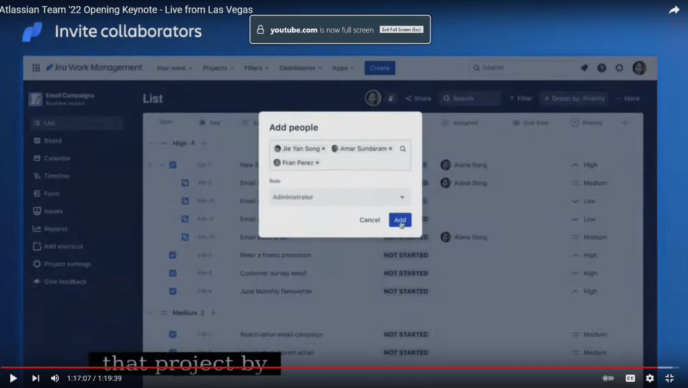The image size is (688, 388).
Task: Select Board in the project sidebar
Action: coord(52,141)
